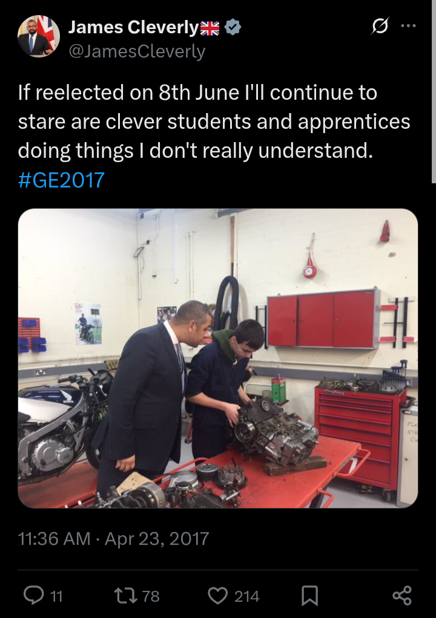
Task: Share the tweet via share icon
Action: point(402,596)
